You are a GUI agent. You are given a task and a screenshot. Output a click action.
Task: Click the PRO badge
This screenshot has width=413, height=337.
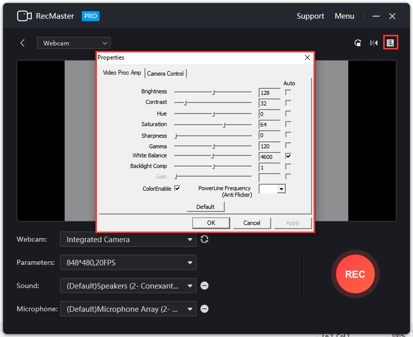click(90, 16)
